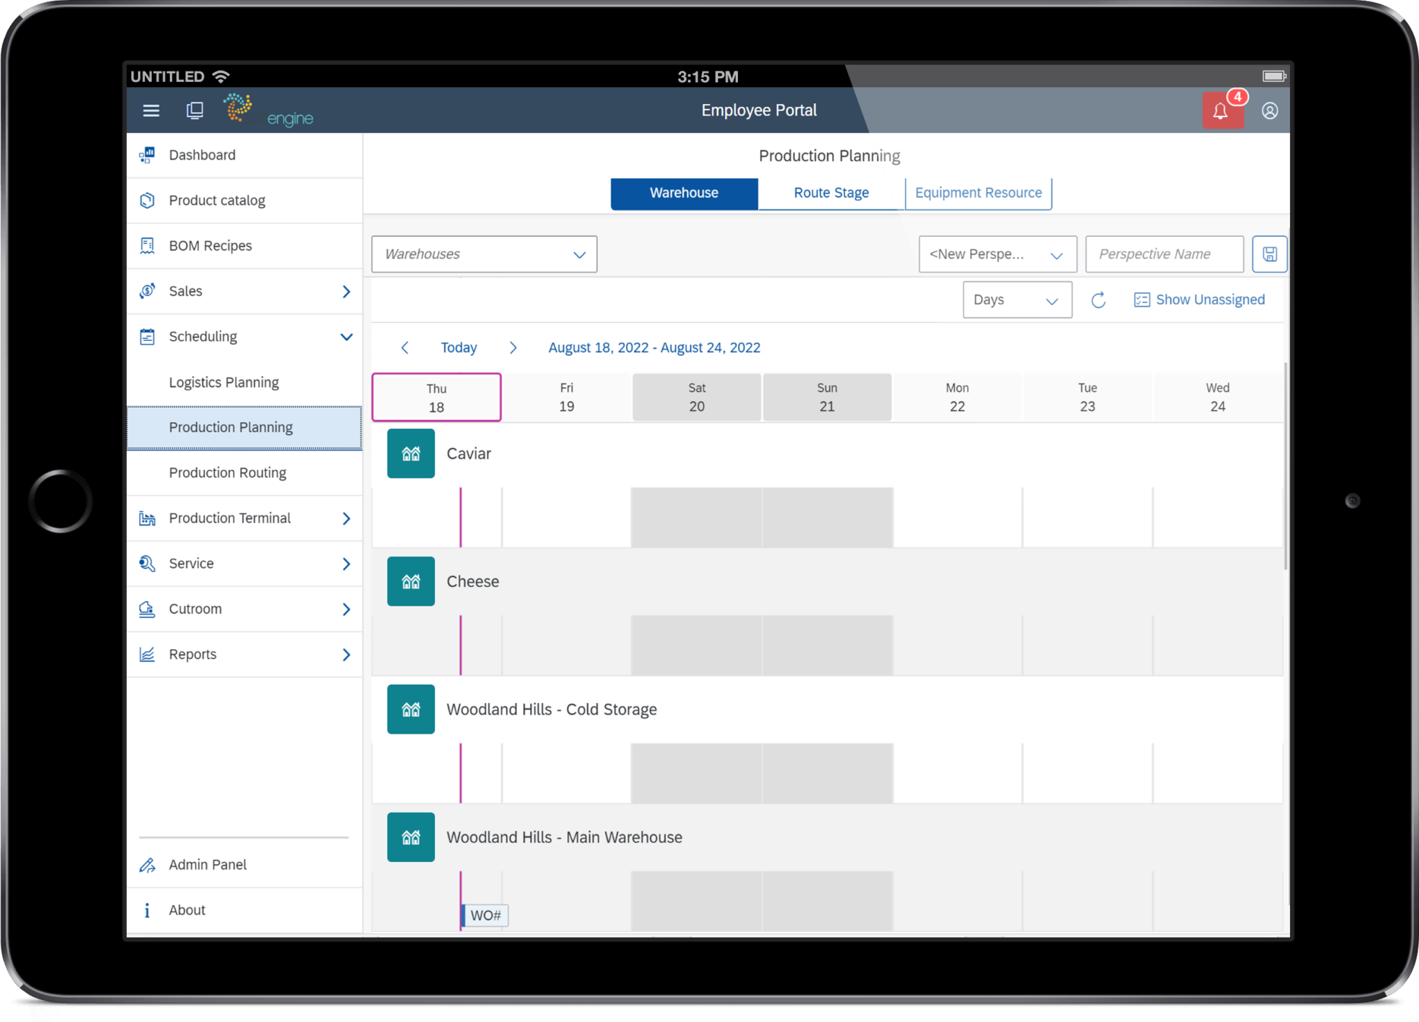
Task: Open BOM Recipes
Action: pyautogui.click(x=210, y=245)
